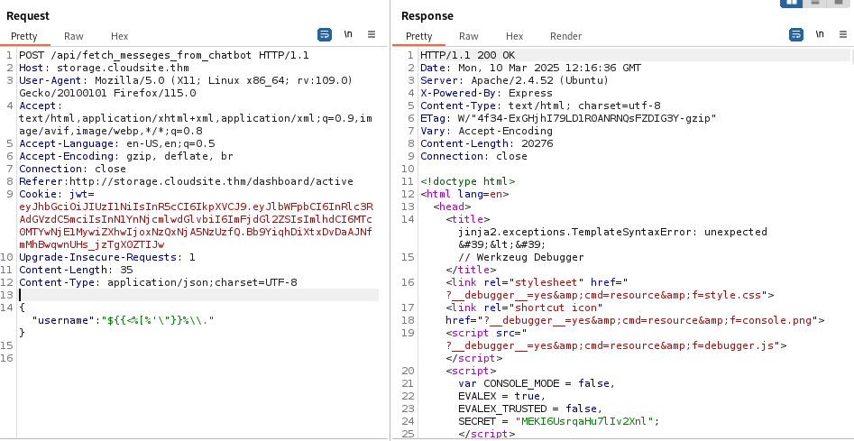Open the Response Render tab

(566, 36)
